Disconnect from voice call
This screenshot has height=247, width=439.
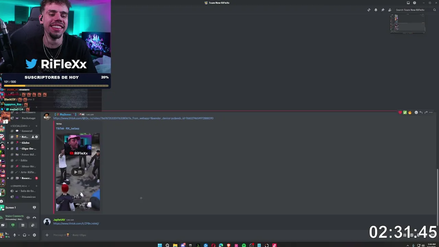tap(34, 217)
